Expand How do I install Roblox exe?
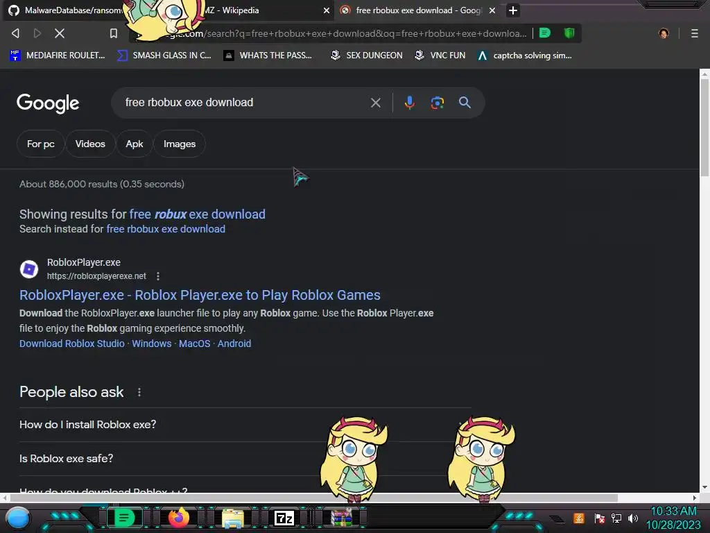 (245, 425)
